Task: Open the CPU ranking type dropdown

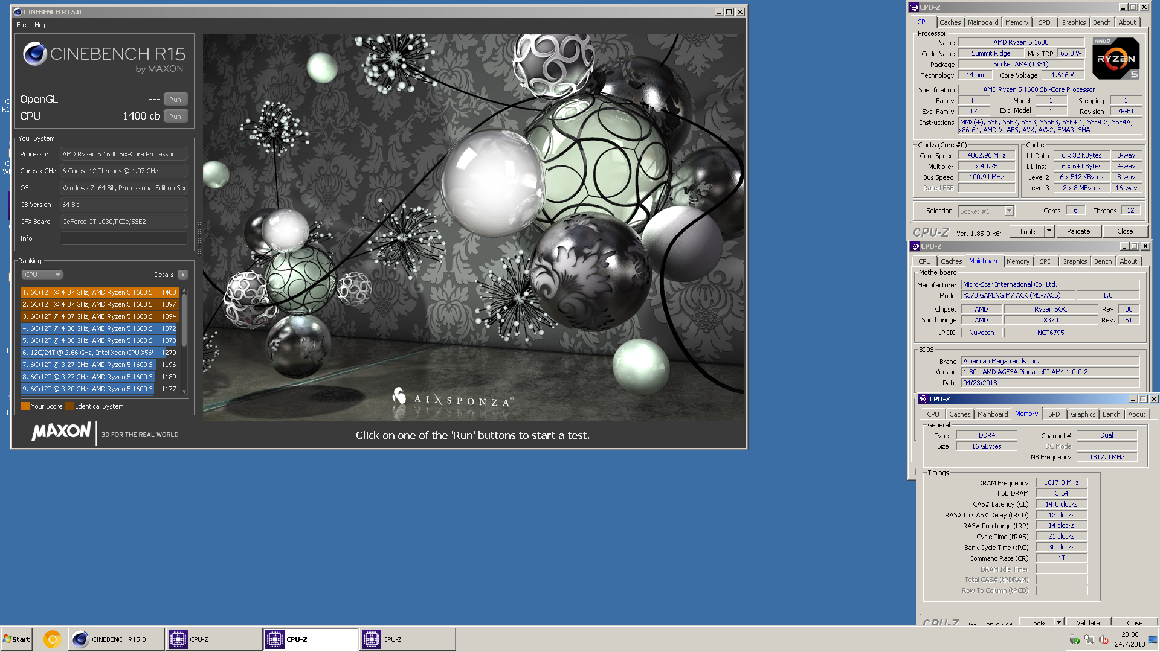Action: pos(42,275)
